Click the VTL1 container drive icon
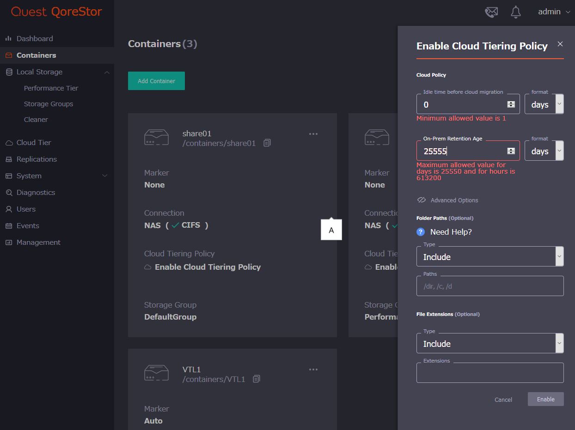Viewport: 575px width, 430px height. (156, 373)
